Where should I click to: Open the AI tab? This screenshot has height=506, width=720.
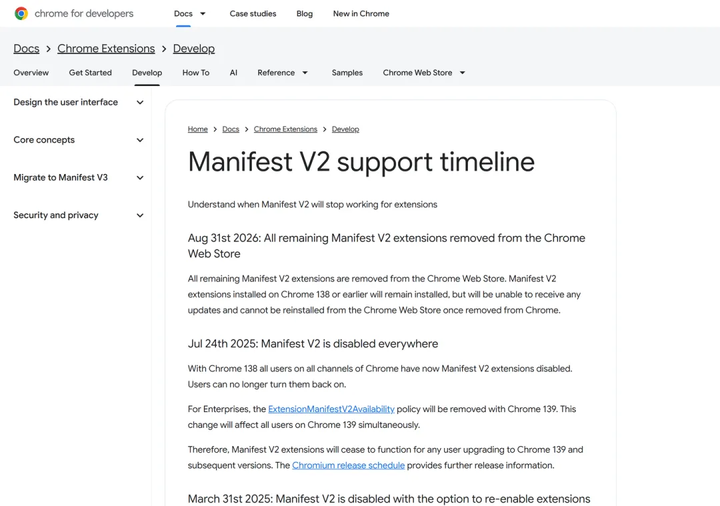point(233,73)
